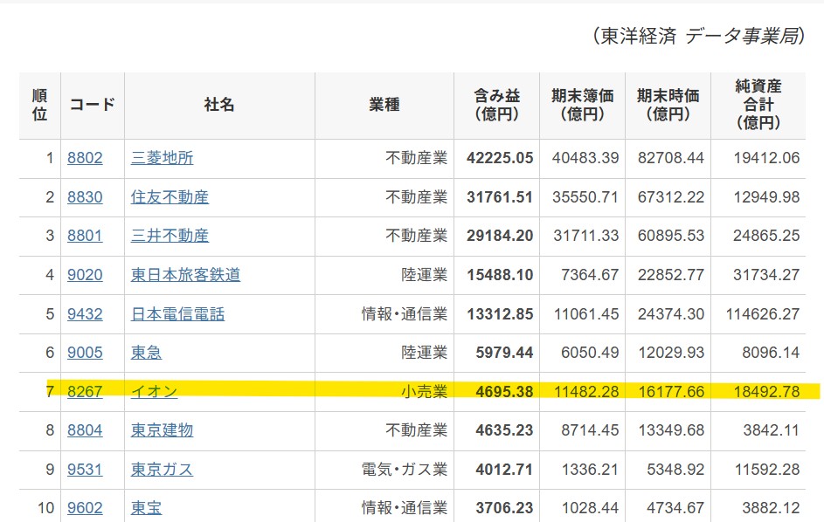Click the 期末簿価(億円) column header
The width and height of the screenshot is (824, 522).
pos(582,105)
